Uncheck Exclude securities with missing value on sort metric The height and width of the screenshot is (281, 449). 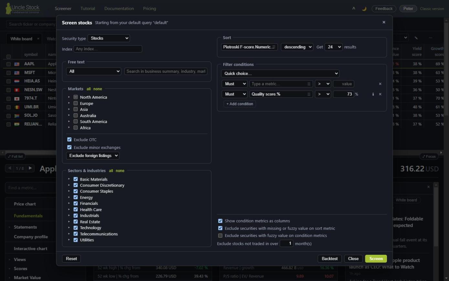[220, 228]
